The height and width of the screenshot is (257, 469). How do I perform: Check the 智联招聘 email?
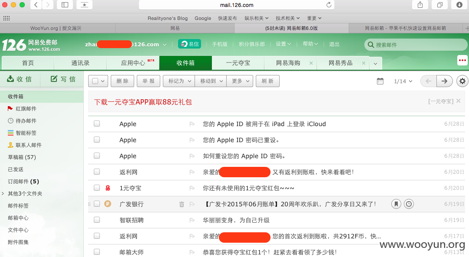96,220
